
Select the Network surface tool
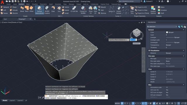pyautogui.click(x=5, y=7)
